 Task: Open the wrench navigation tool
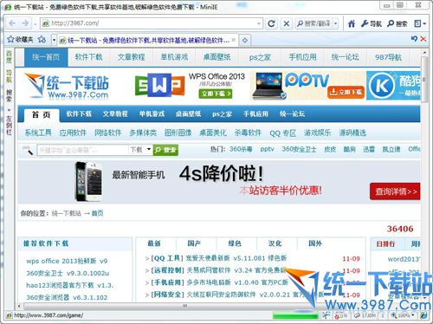pyautogui.click(x=372, y=23)
